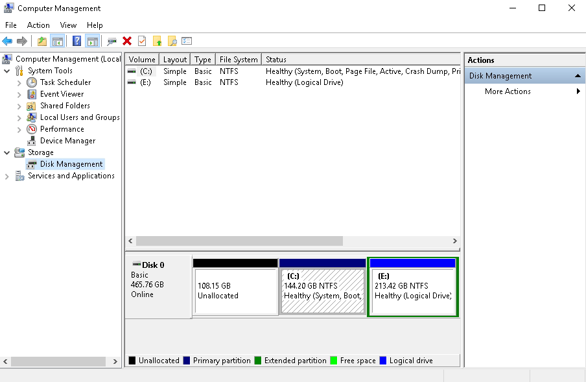Click the black Unallocated legend swatch
Viewport: 586px width, 382px height.
point(132,361)
